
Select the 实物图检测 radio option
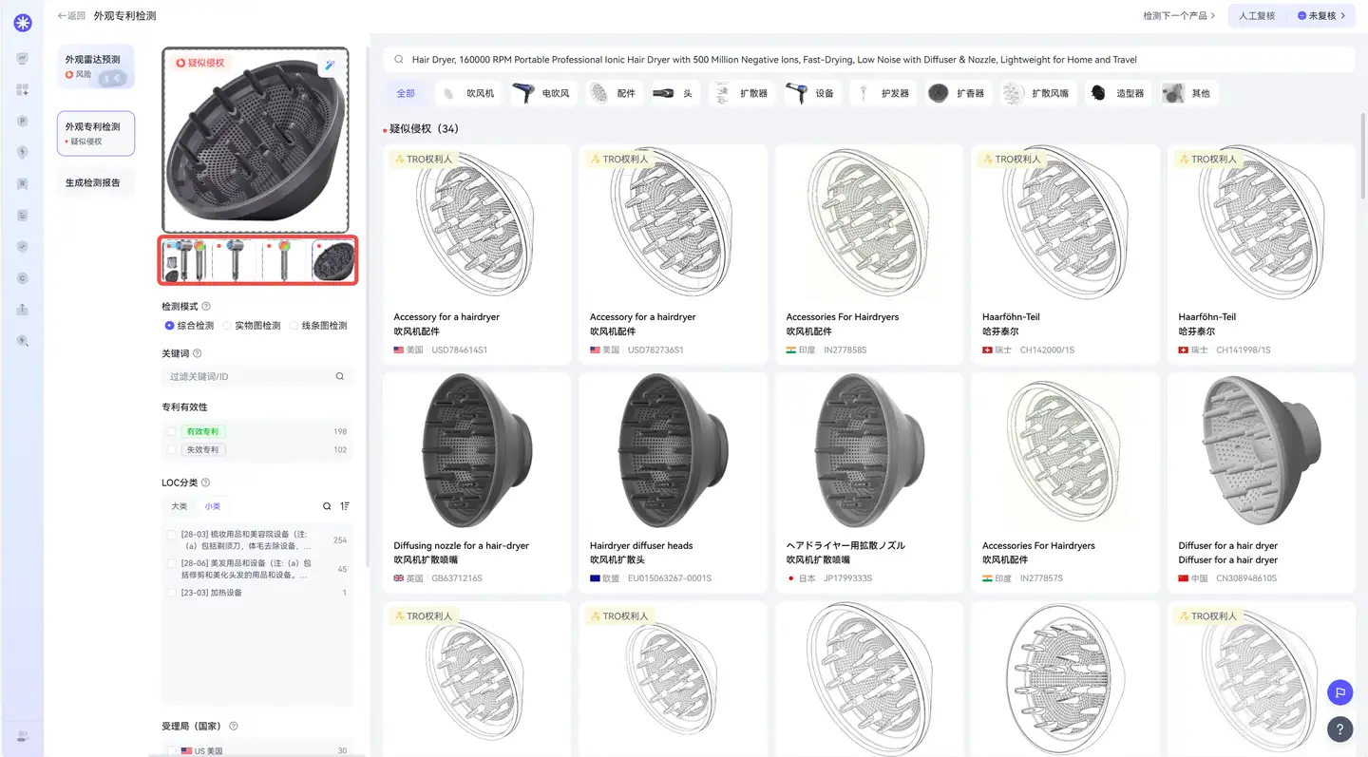tap(228, 326)
